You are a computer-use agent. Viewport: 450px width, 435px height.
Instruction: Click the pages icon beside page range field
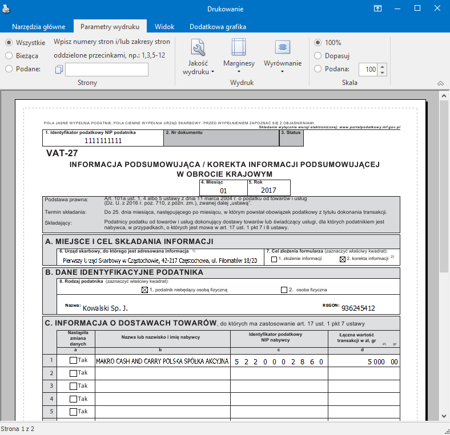click(x=58, y=70)
